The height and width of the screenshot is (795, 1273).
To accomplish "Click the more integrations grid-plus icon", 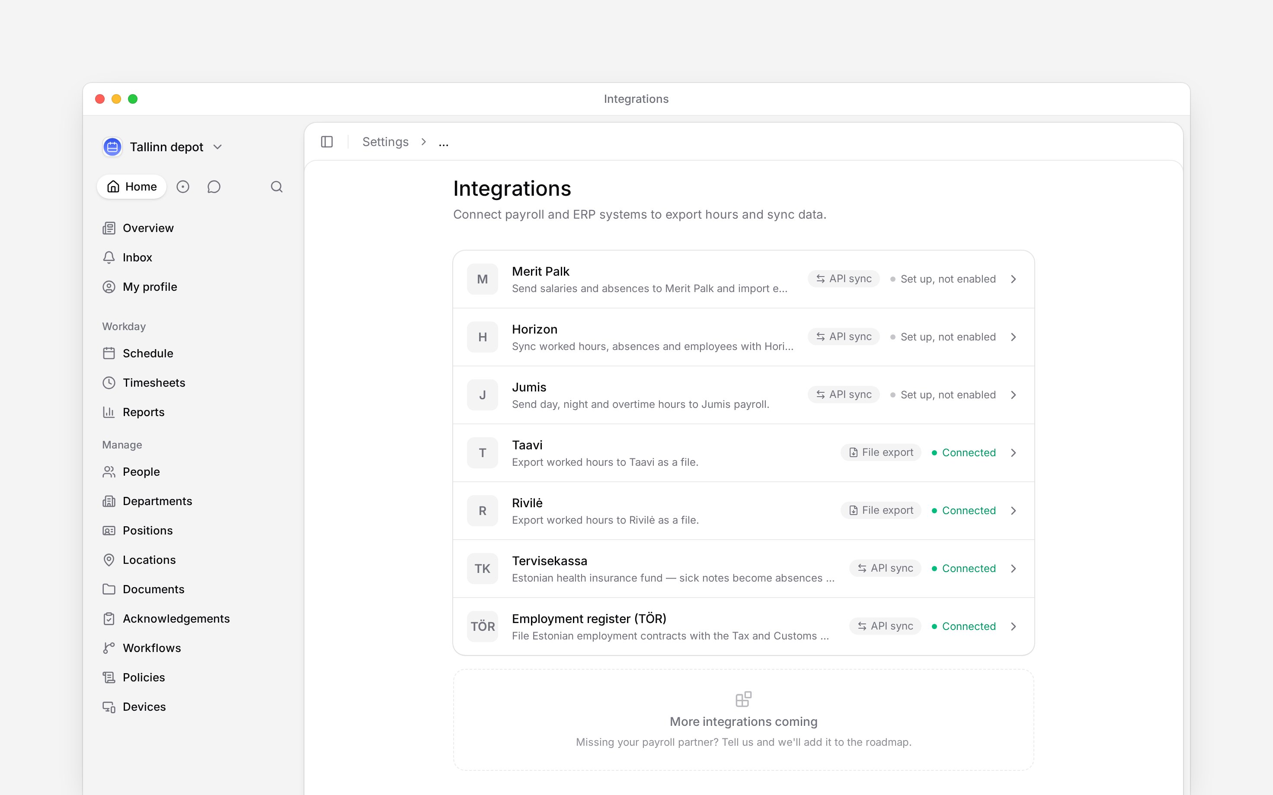I will pos(743,700).
